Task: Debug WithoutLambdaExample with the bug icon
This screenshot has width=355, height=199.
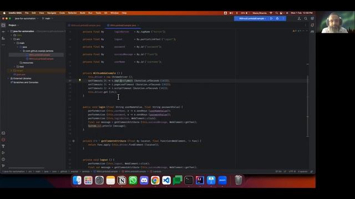Action: [x=277, y=18]
